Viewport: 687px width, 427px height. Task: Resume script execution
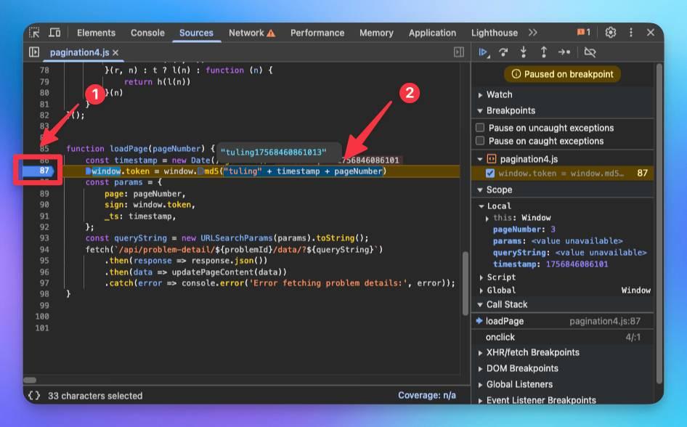tap(484, 52)
